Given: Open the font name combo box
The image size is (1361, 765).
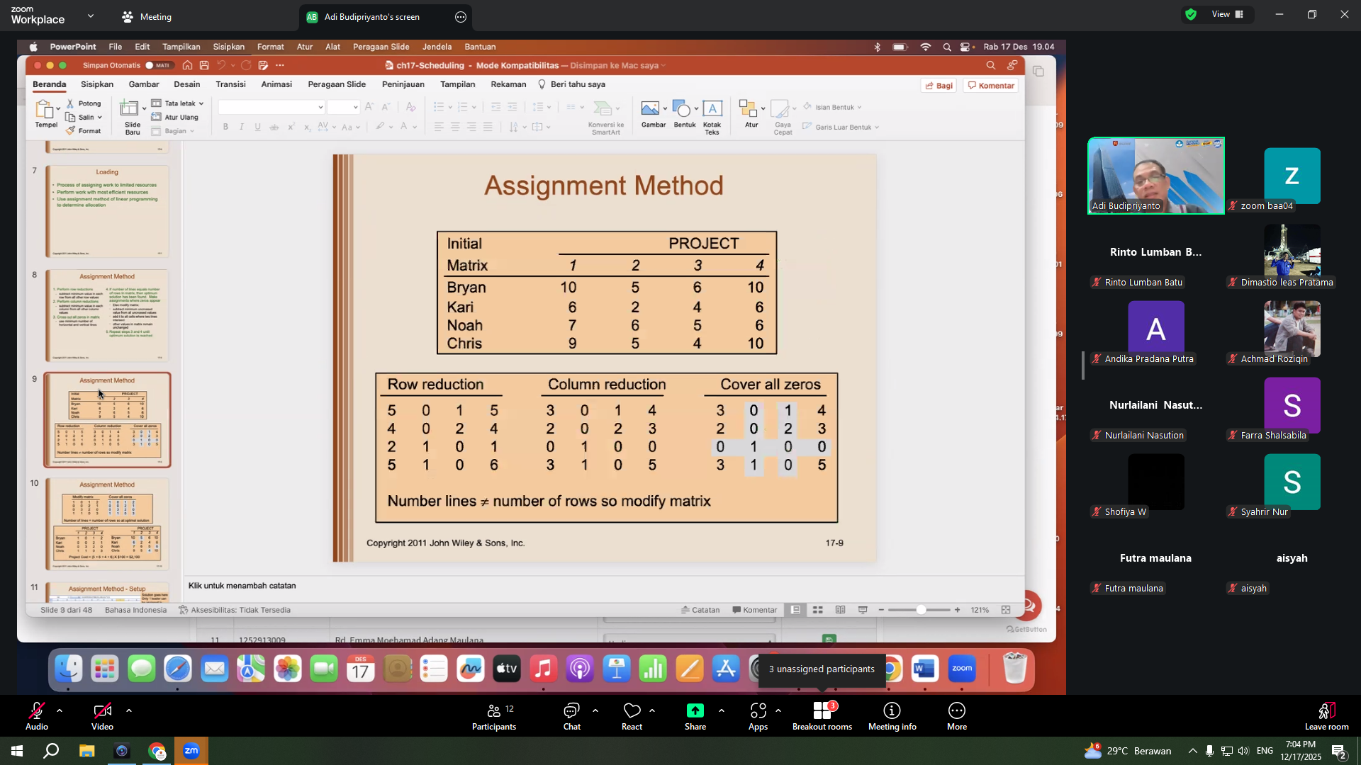Looking at the screenshot, I should click(271, 107).
